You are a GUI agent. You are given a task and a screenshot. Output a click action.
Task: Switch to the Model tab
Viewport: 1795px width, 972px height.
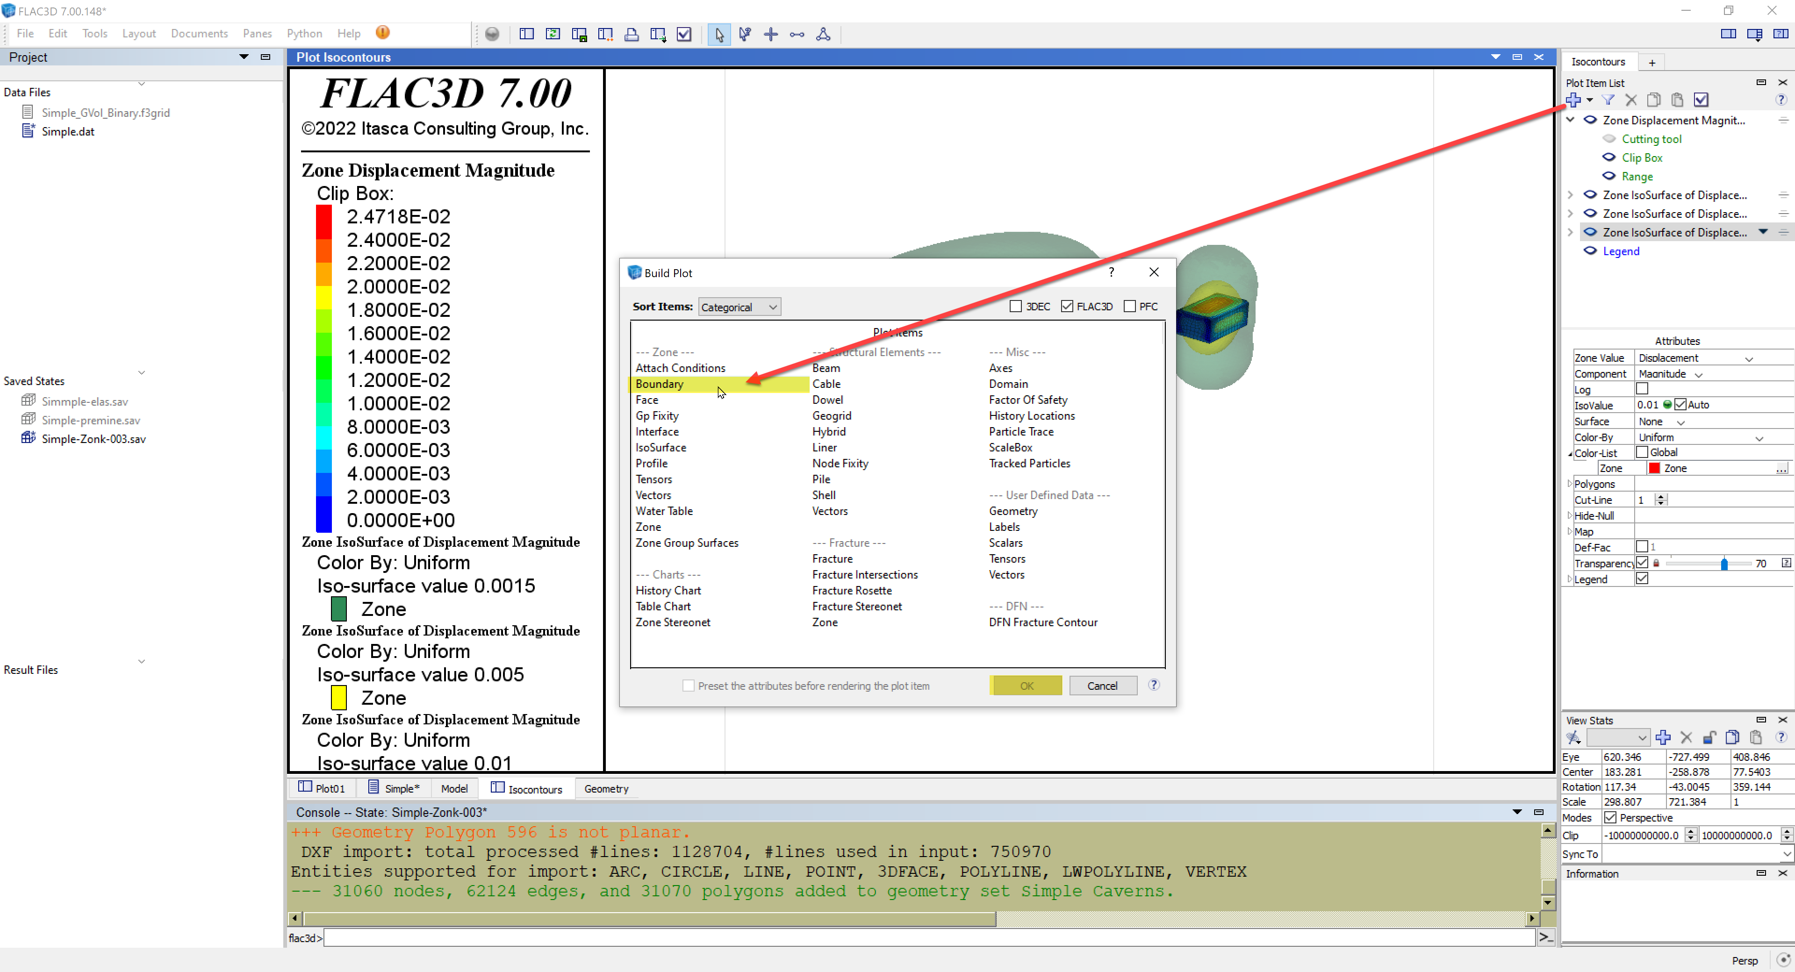[454, 789]
